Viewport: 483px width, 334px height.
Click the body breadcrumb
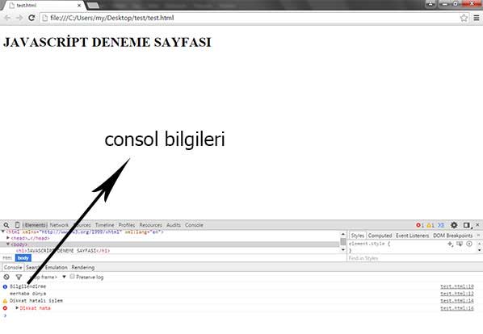click(x=23, y=258)
